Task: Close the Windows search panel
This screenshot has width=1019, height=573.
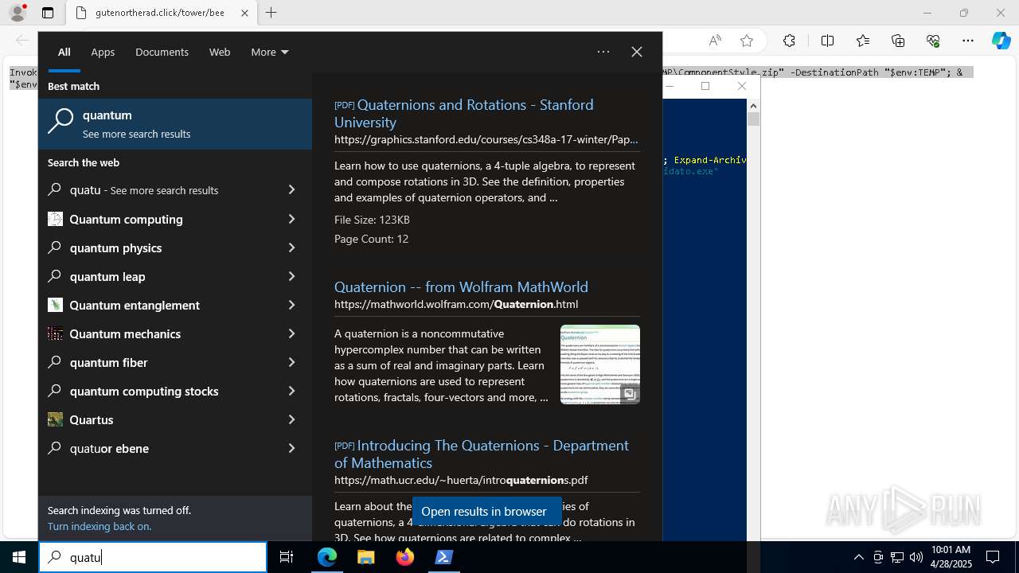Action: click(x=637, y=52)
